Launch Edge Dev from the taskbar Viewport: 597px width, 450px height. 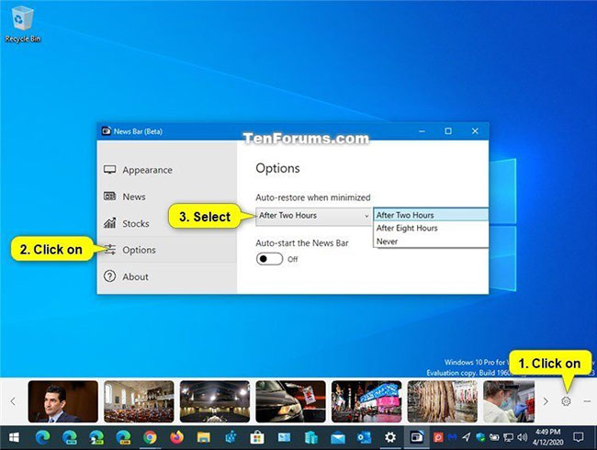coord(96,437)
